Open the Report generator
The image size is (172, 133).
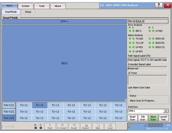point(85,126)
